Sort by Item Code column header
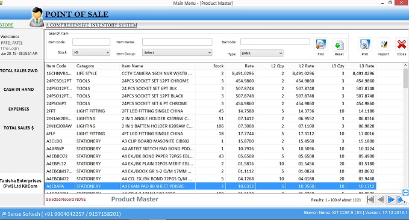The height and width of the screenshot is (220, 409). point(60,66)
